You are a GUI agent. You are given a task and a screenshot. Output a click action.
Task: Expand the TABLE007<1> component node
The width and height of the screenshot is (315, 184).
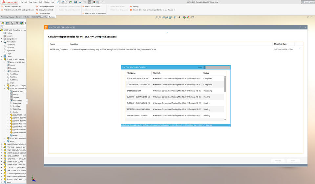[x=2, y=144]
